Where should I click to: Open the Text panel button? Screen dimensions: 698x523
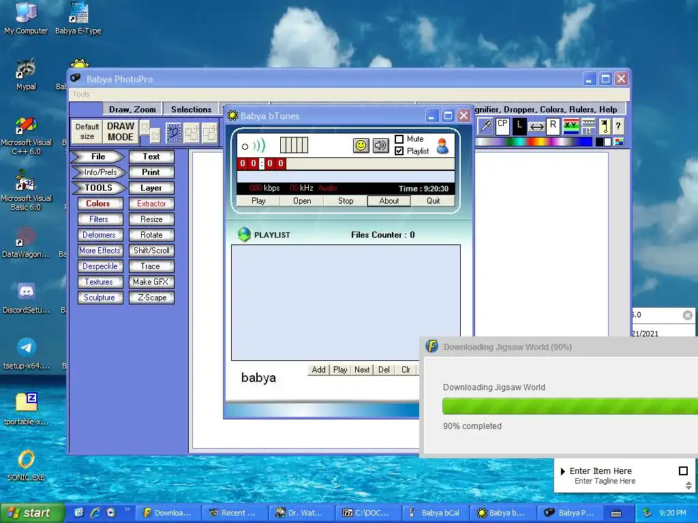(151, 157)
